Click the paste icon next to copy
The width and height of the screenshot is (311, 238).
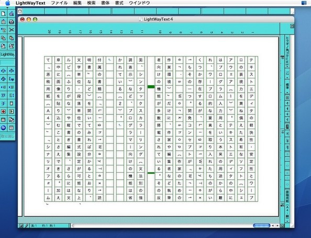pyautogui.click(x=12, y=38)
